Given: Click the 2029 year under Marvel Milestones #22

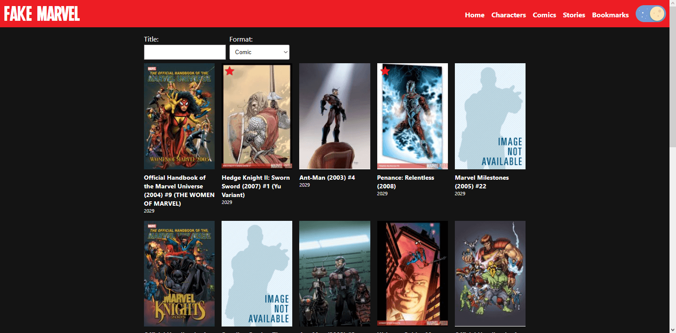Looking at the screenshot, I should pos(460,194).
